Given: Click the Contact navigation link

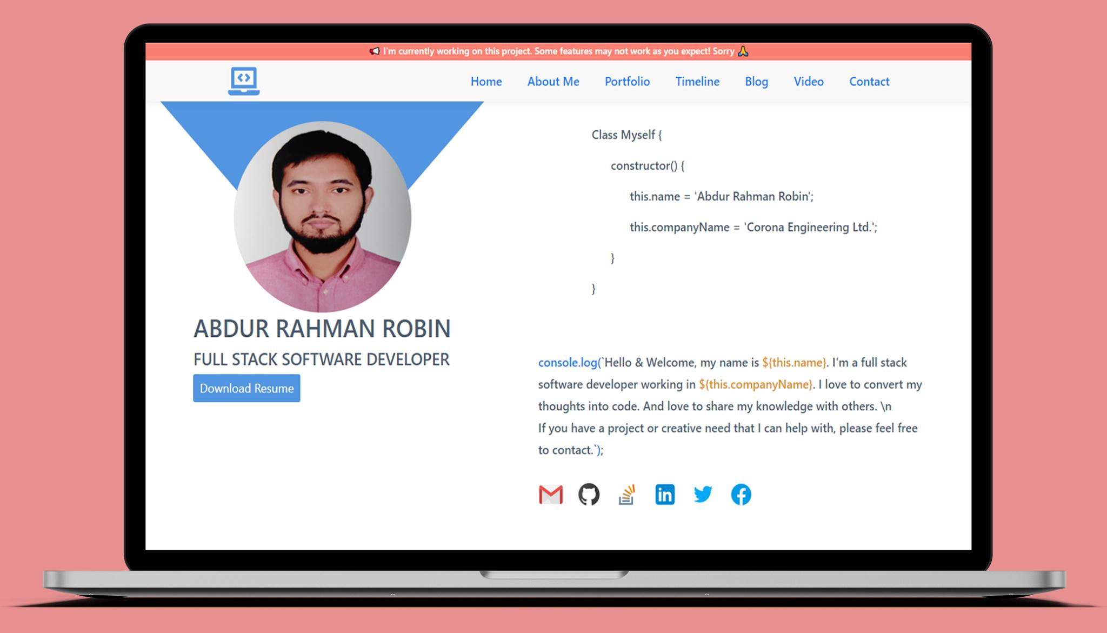Looking at the screenshot, I should click(x=870, y=81).
